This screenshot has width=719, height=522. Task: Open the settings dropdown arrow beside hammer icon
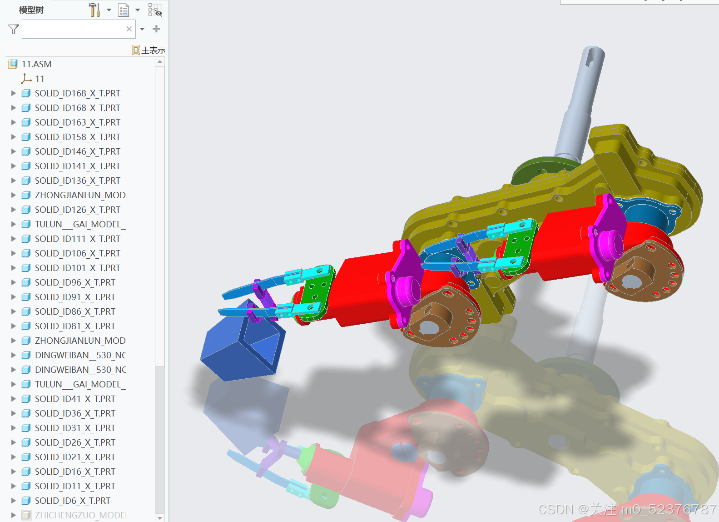click(x=109, y=10)
